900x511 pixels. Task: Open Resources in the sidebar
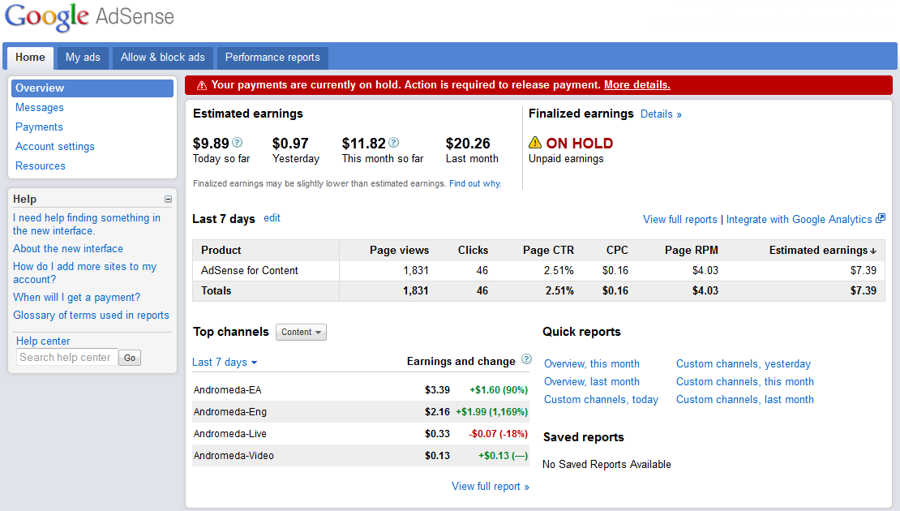pyautogui.click(x=41, y=166)
